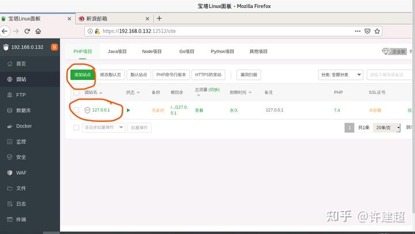Click the PHP version 7.4 link
Viewport: 415px width, 234px height.
click(x=337, y=110)
